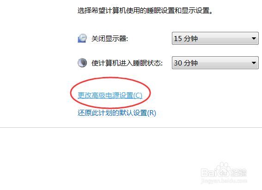Click the jingyan.baidu.com watermark text
Screen dimensions: 262x190
click(x=224, y=181)
